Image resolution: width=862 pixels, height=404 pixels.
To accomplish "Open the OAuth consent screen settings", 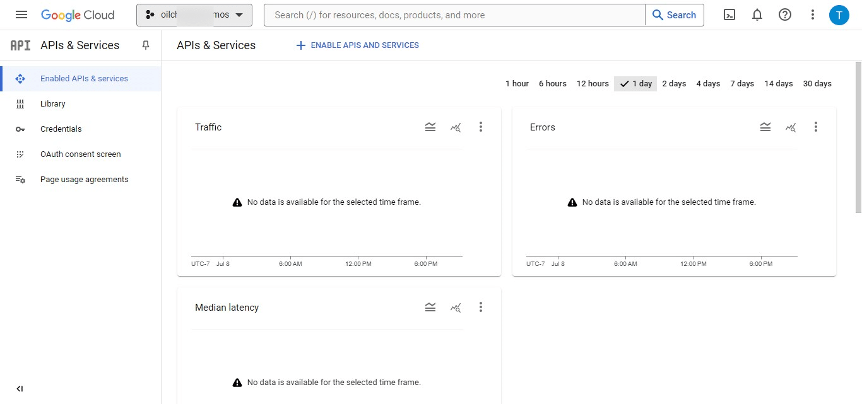I will [81, 154].
